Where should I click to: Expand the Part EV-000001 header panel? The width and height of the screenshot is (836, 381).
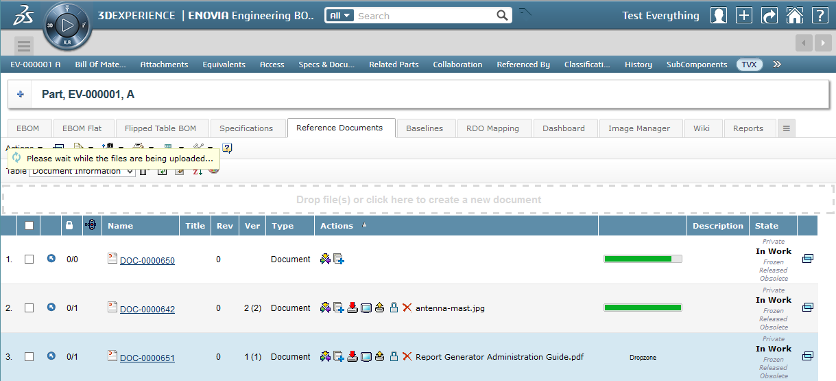point(20,94)
